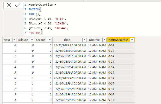Open the Time column filter dropdown
Image resolution: width=161 pixels, height=104 pixels.
point(84,40)
